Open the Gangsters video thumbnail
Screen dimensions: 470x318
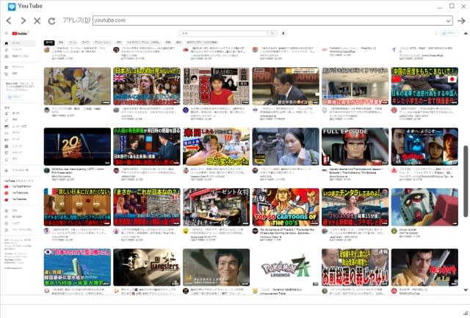pyautogui.click(x=147, y=267)
